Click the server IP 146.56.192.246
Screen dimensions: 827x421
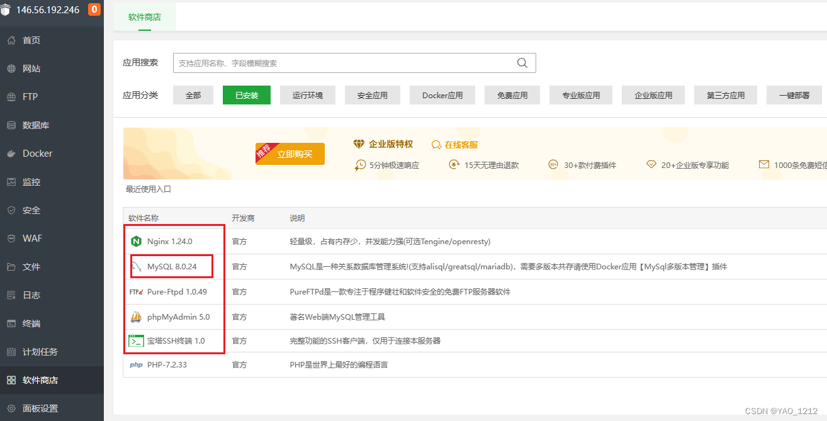point(48,10)
